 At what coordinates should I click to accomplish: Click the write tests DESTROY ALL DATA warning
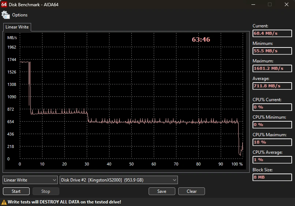tap(64, 202)
